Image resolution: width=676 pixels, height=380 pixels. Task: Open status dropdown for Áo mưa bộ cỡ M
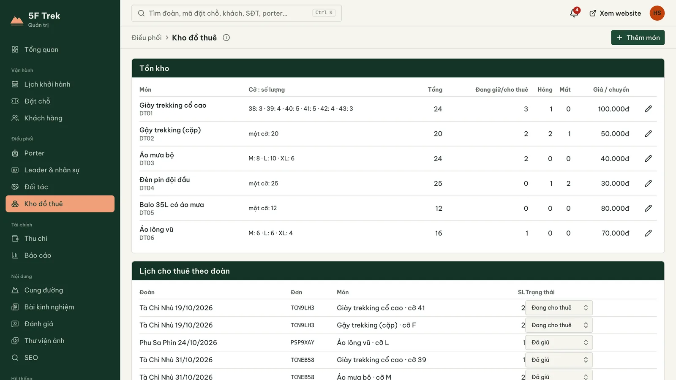tap(559, 375)
